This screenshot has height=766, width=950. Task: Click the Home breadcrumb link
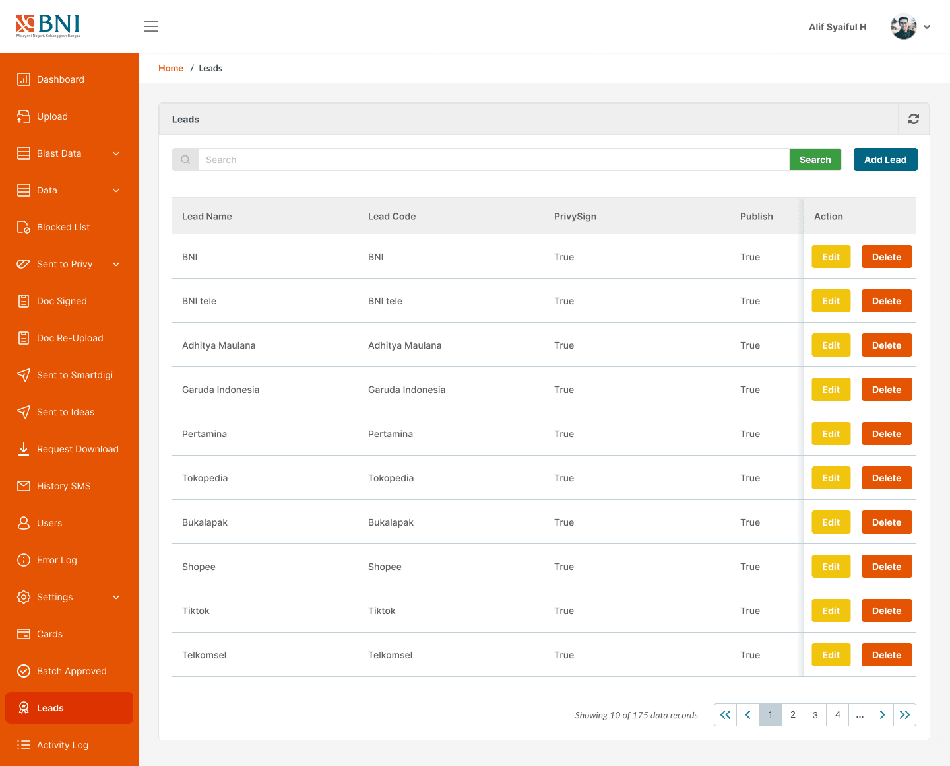pos(171,68)
